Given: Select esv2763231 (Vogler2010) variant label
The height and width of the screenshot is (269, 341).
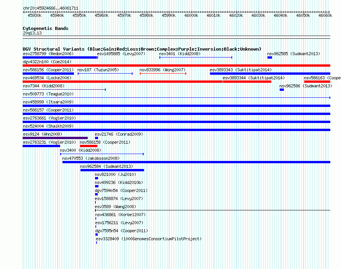Looking at the screenshot, I should 49,142.
